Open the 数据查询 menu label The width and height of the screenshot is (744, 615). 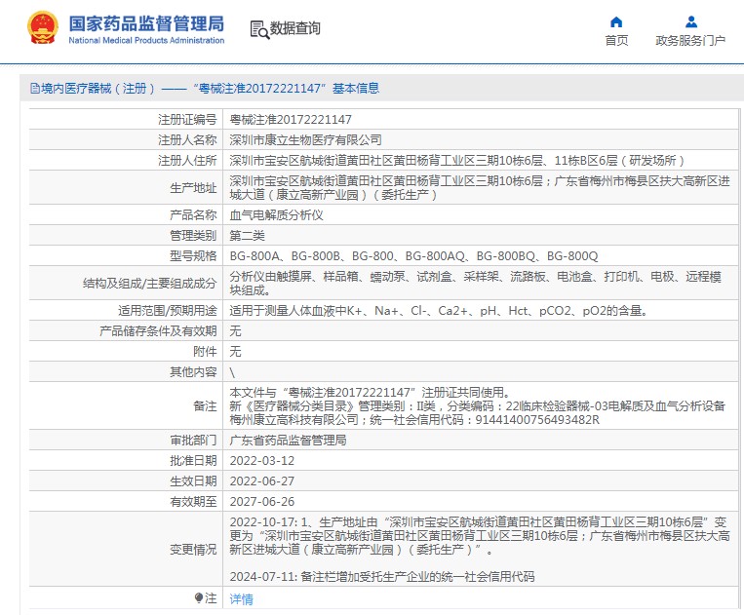pos(294,29)
